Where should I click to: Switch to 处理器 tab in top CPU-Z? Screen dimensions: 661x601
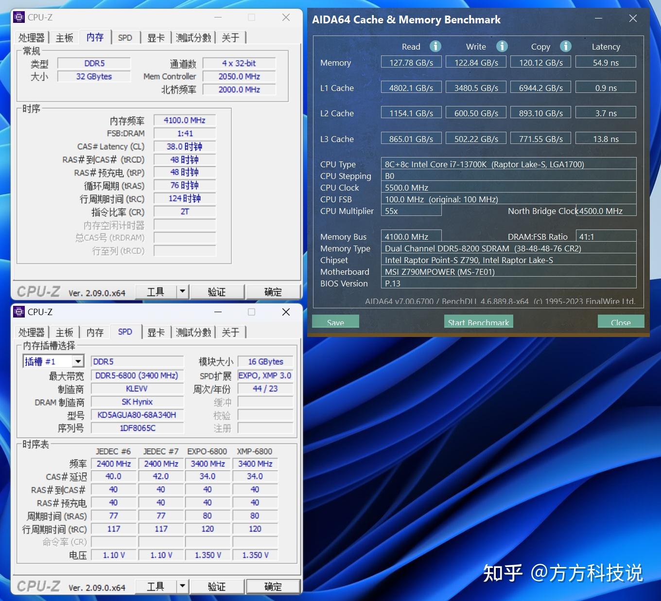point(32,38)
